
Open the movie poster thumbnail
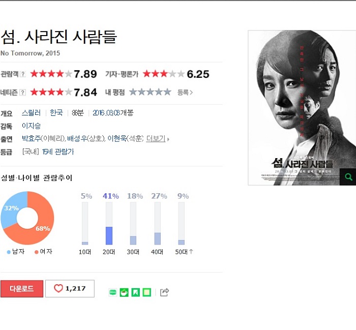click(302, 108)
